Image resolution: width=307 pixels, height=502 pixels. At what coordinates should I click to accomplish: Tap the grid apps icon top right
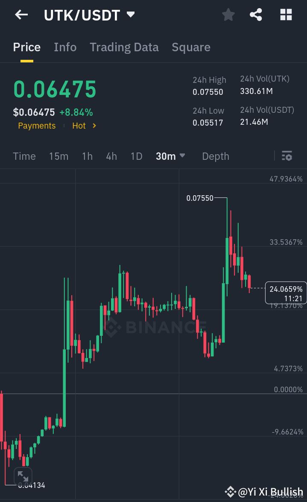click(x=285, y=15)
